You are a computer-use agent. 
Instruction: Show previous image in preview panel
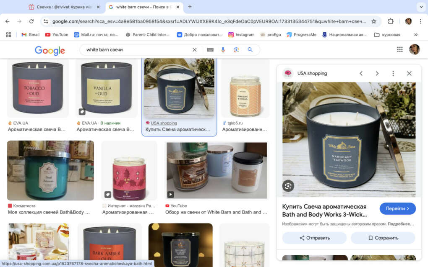pos(361,74)
